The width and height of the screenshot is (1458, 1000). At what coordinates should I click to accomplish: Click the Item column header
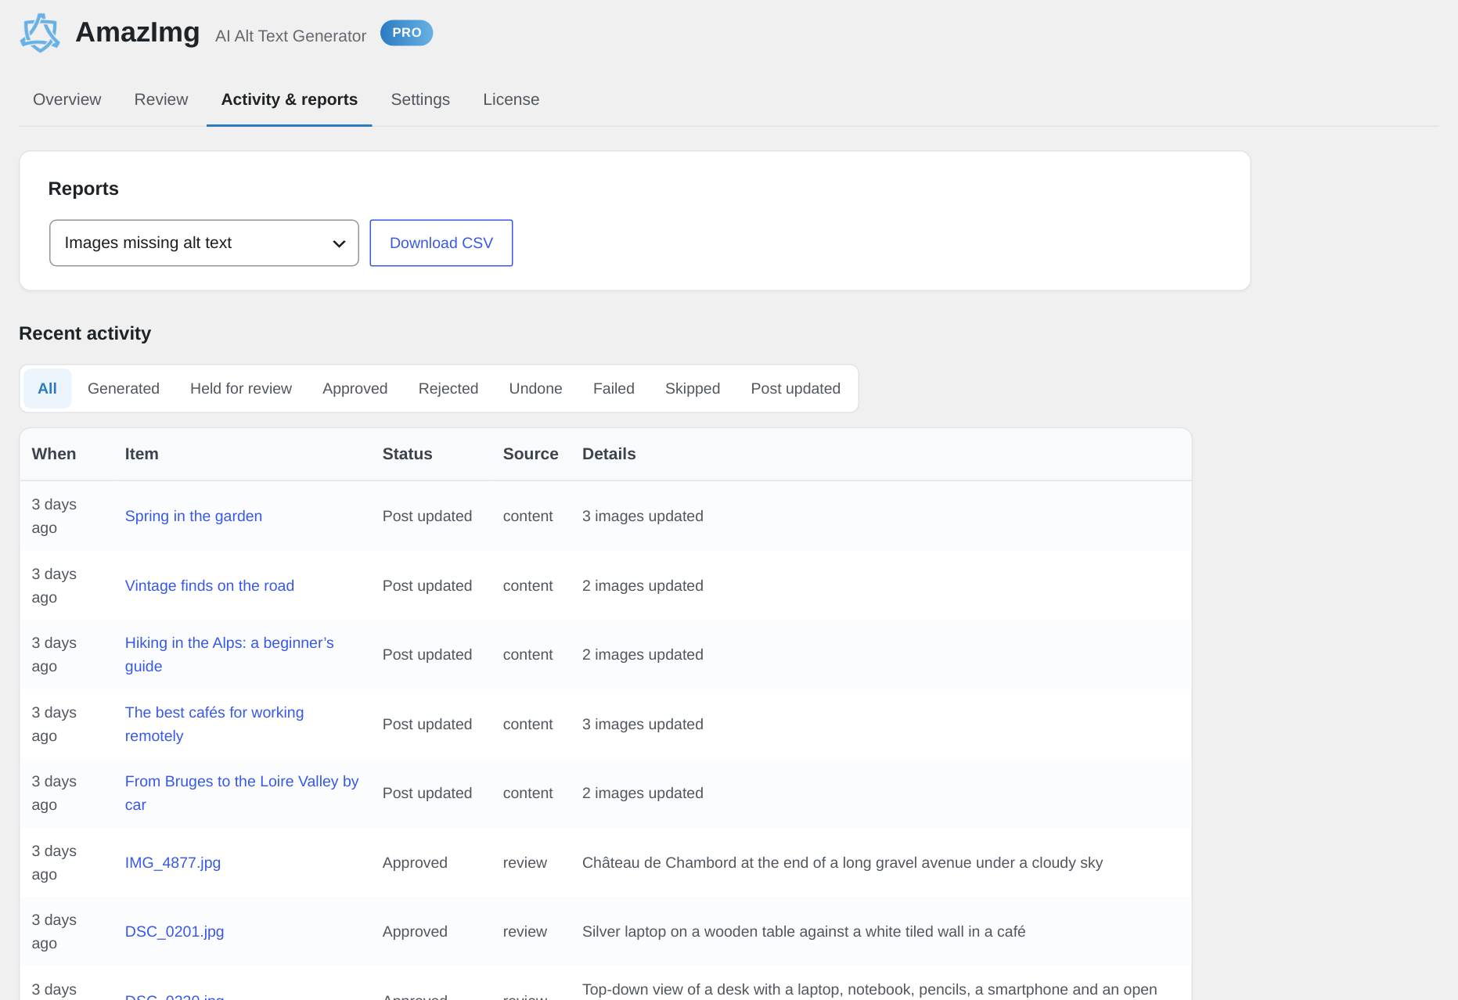(142, 454)
